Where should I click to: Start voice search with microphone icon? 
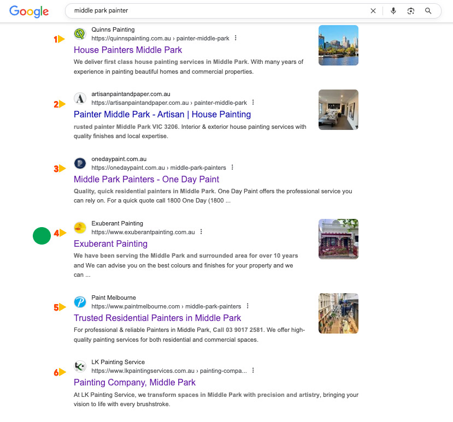pyautogui.click(x=393, y=11)
